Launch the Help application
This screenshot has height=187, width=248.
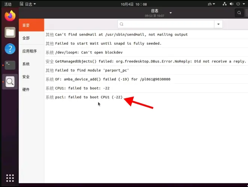point(10,49)
